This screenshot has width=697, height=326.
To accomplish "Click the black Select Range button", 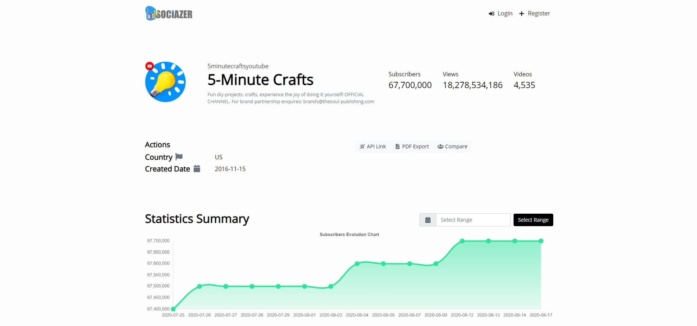I will 533,220.
